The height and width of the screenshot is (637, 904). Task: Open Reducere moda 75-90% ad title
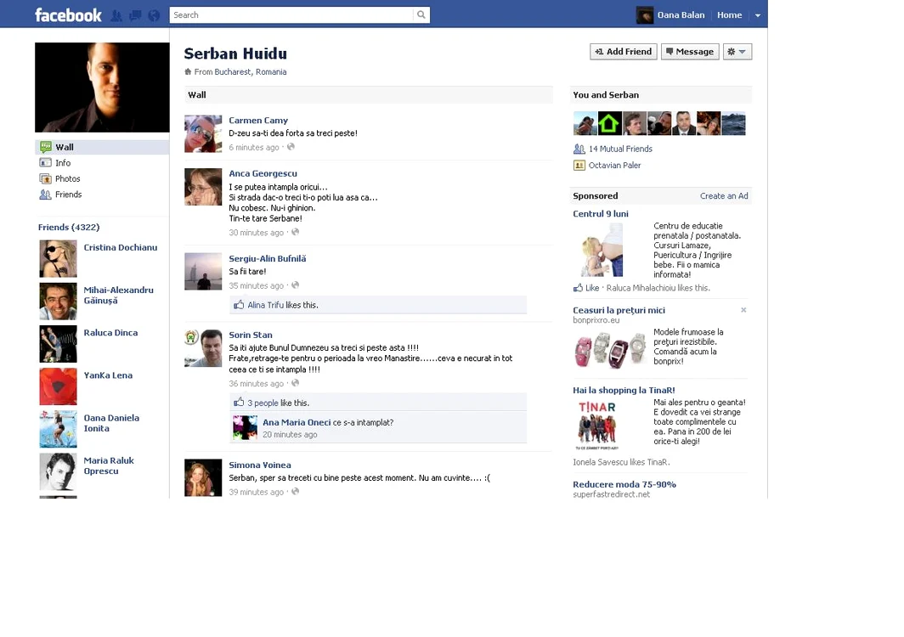(x=624, y=485)
